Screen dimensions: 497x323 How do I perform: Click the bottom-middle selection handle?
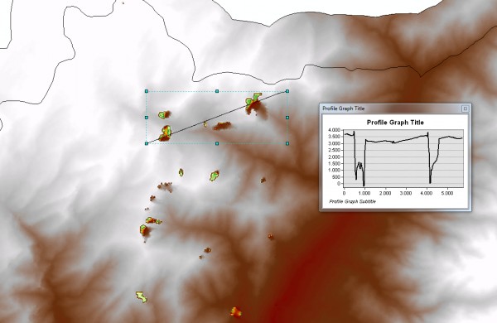coord(217,143)
